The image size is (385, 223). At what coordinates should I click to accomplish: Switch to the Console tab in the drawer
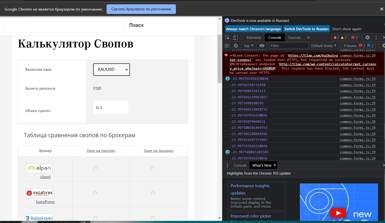coord(240,165)
